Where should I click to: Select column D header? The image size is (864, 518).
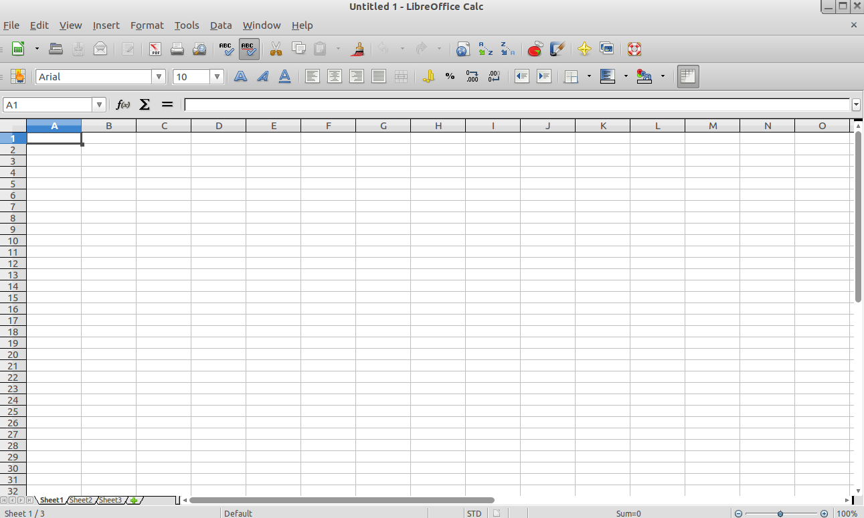pos(219,126)
